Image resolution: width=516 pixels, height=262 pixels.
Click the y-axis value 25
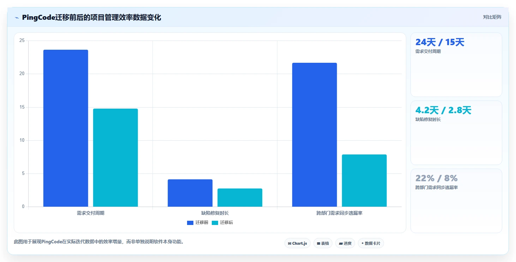(22, 41)
